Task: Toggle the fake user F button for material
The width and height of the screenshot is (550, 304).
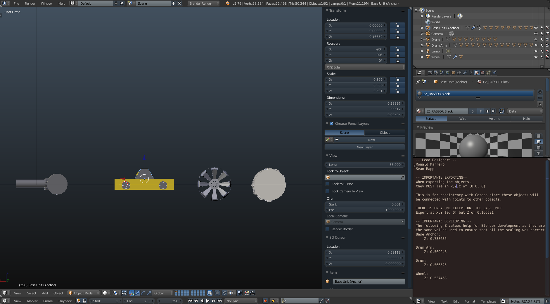Action: 481,111
